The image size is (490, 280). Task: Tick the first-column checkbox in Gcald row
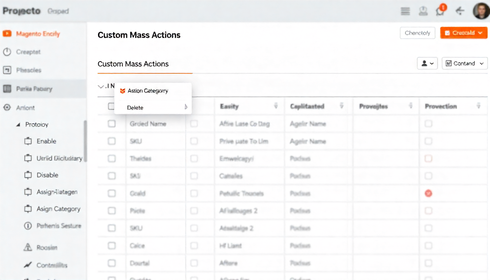[x=112, y=194]
